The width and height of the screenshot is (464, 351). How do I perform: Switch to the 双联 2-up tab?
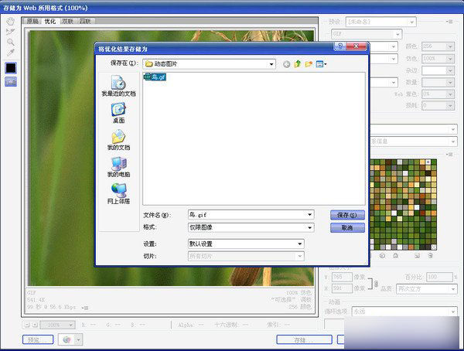(x=67, y=21)
